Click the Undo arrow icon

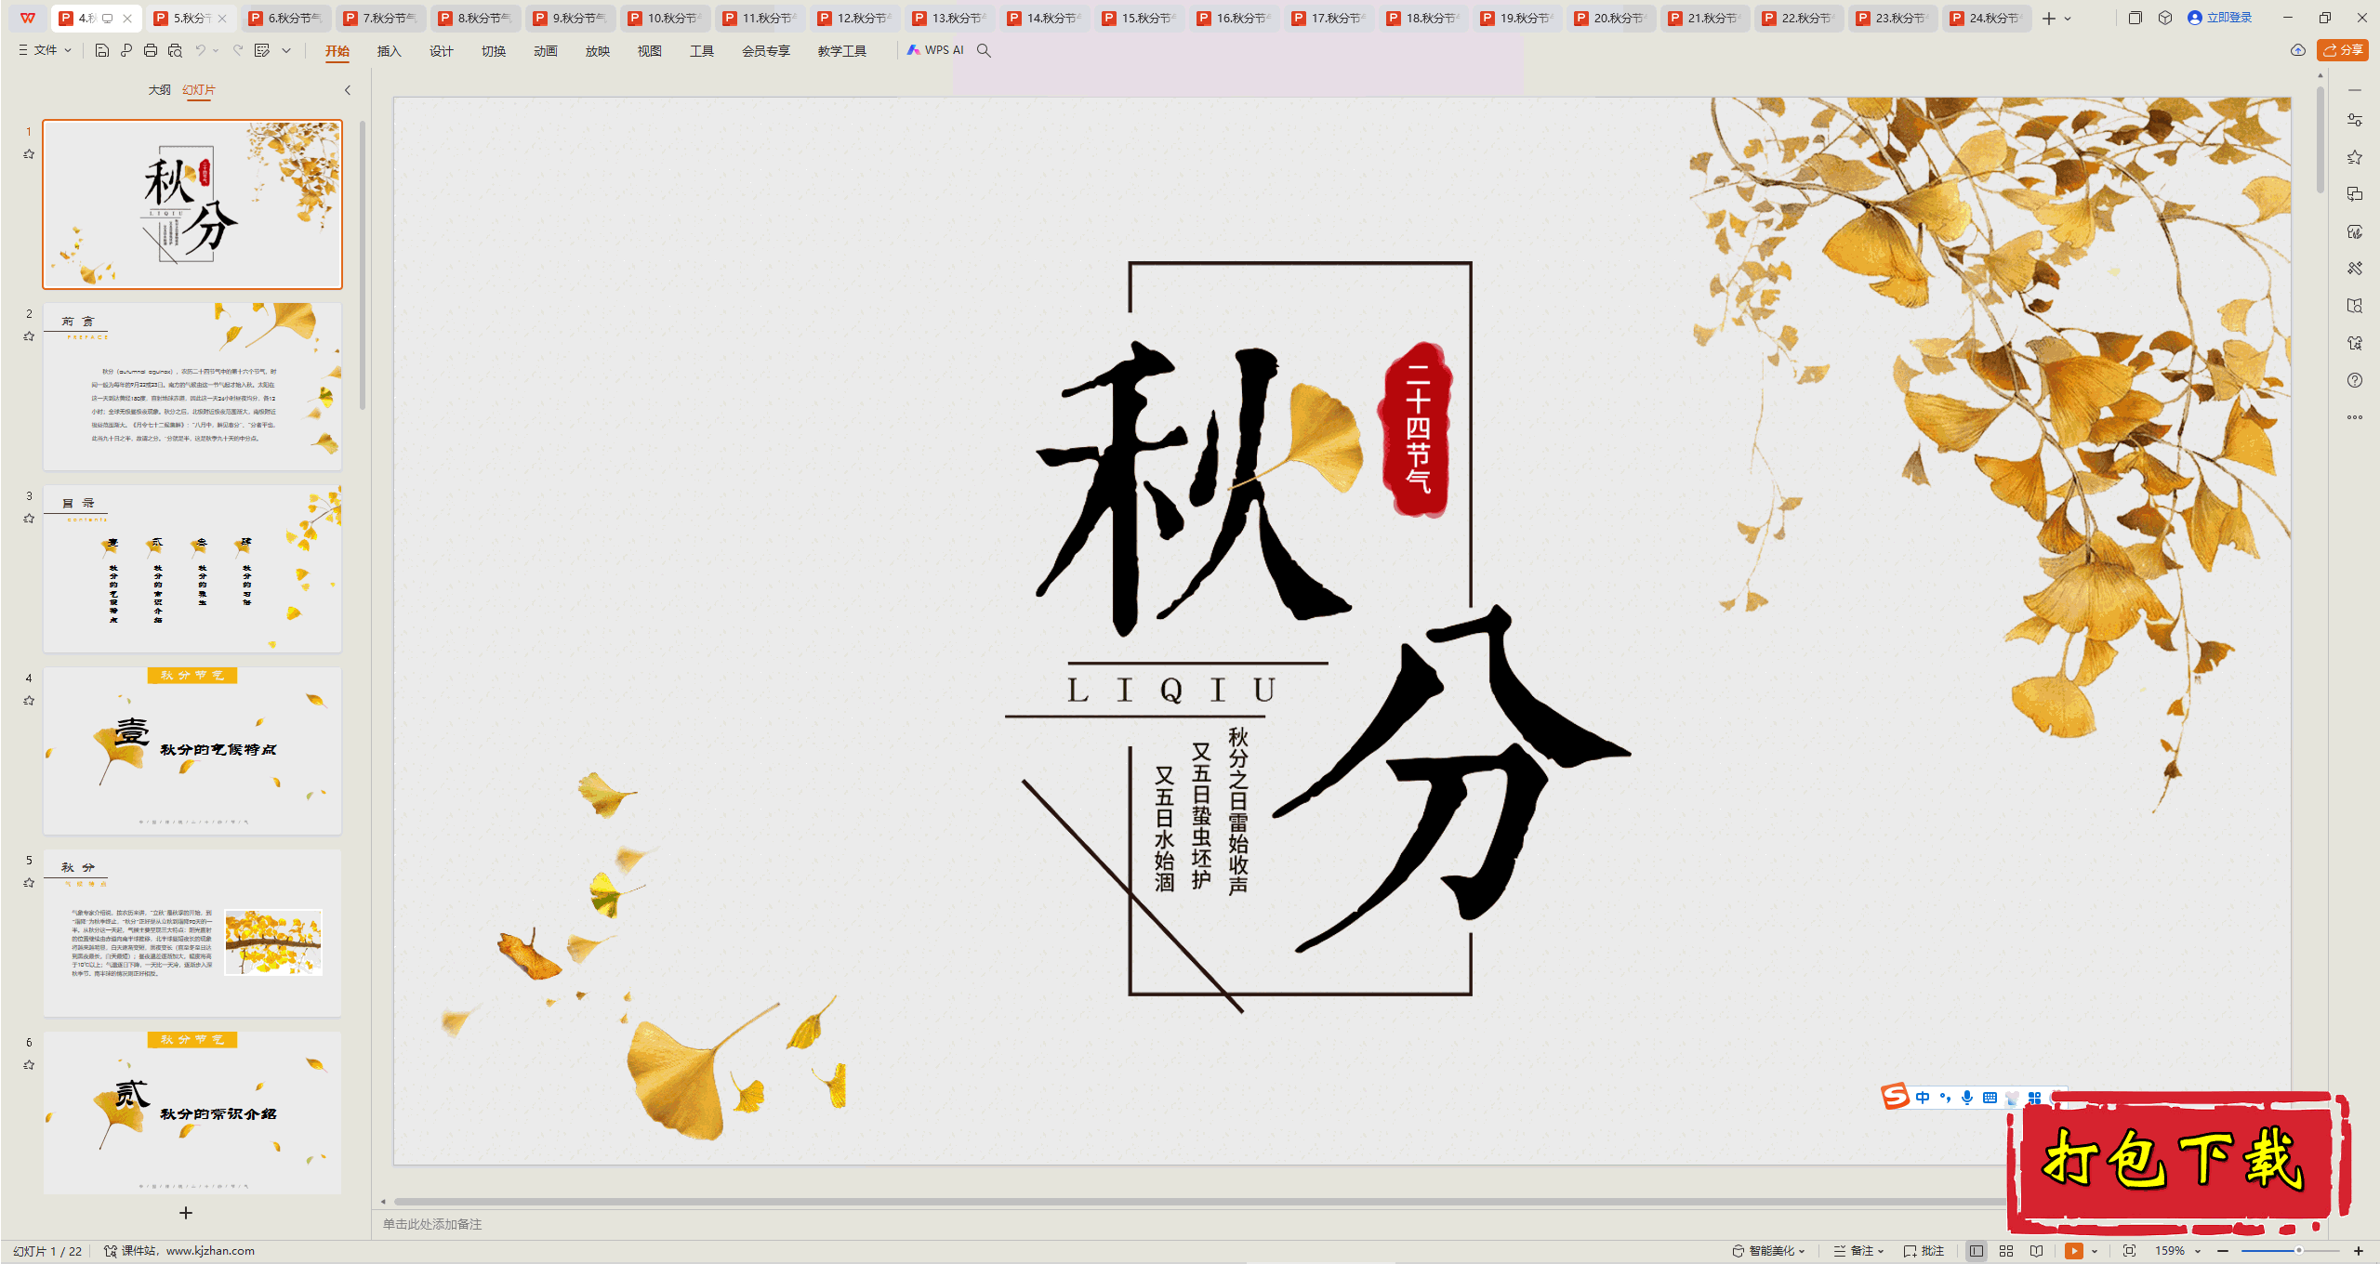click(x=200, y=50)
